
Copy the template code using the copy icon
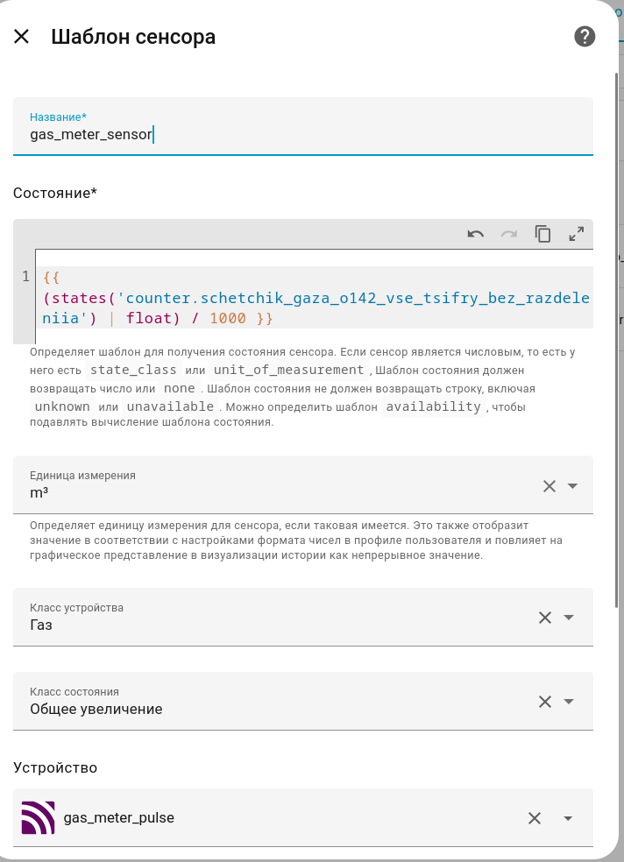coord(542,234)
